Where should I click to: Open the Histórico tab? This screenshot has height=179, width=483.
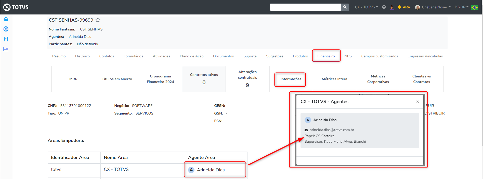(82, 56)
